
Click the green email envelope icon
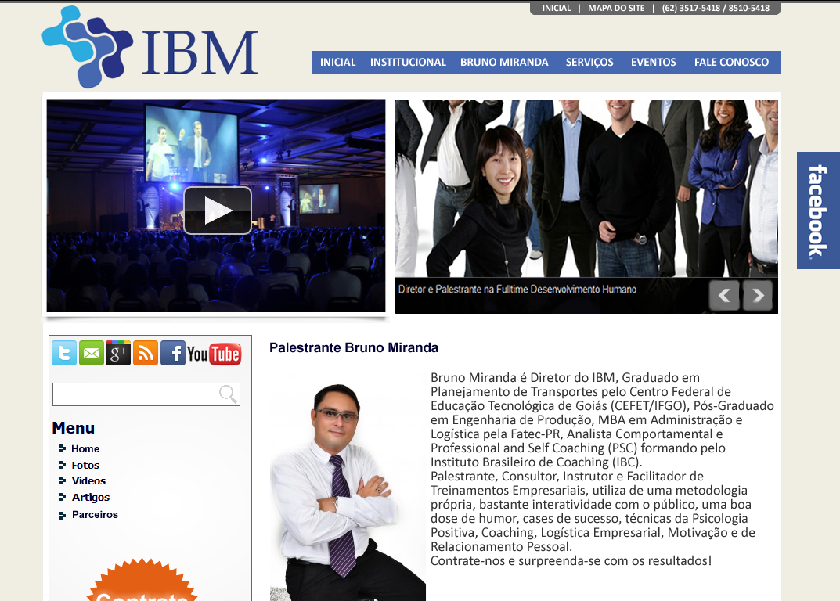(x=92, y=353)
